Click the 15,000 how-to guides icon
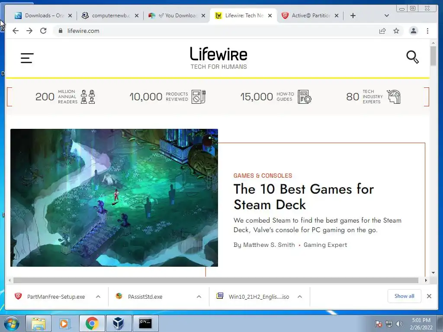 coord(305,97)
